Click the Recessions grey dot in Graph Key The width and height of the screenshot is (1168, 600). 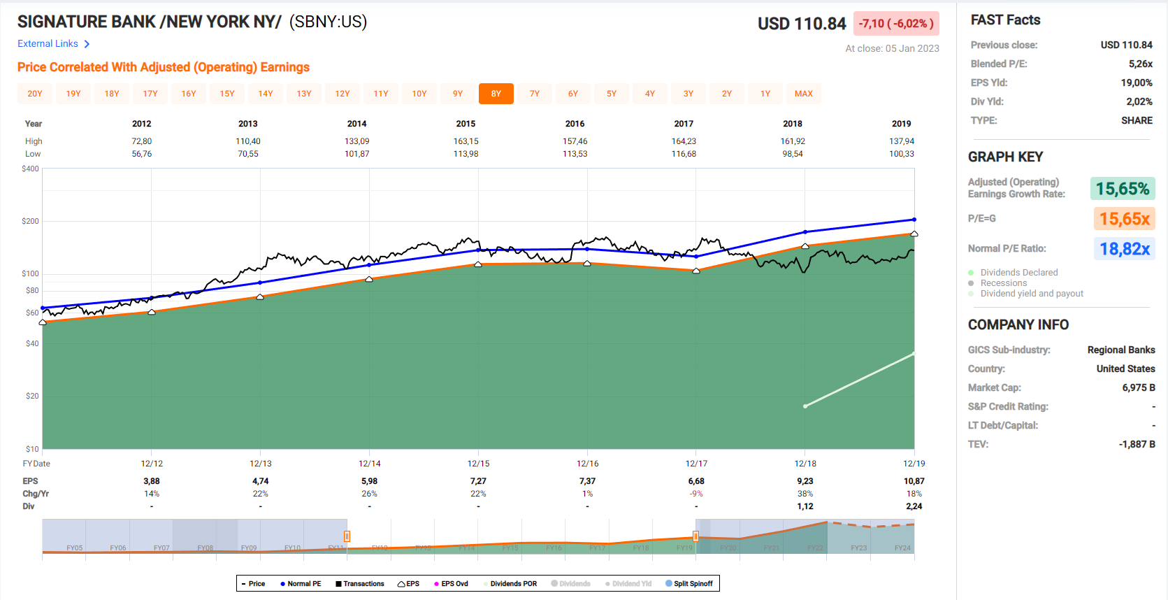coord(971,283)
